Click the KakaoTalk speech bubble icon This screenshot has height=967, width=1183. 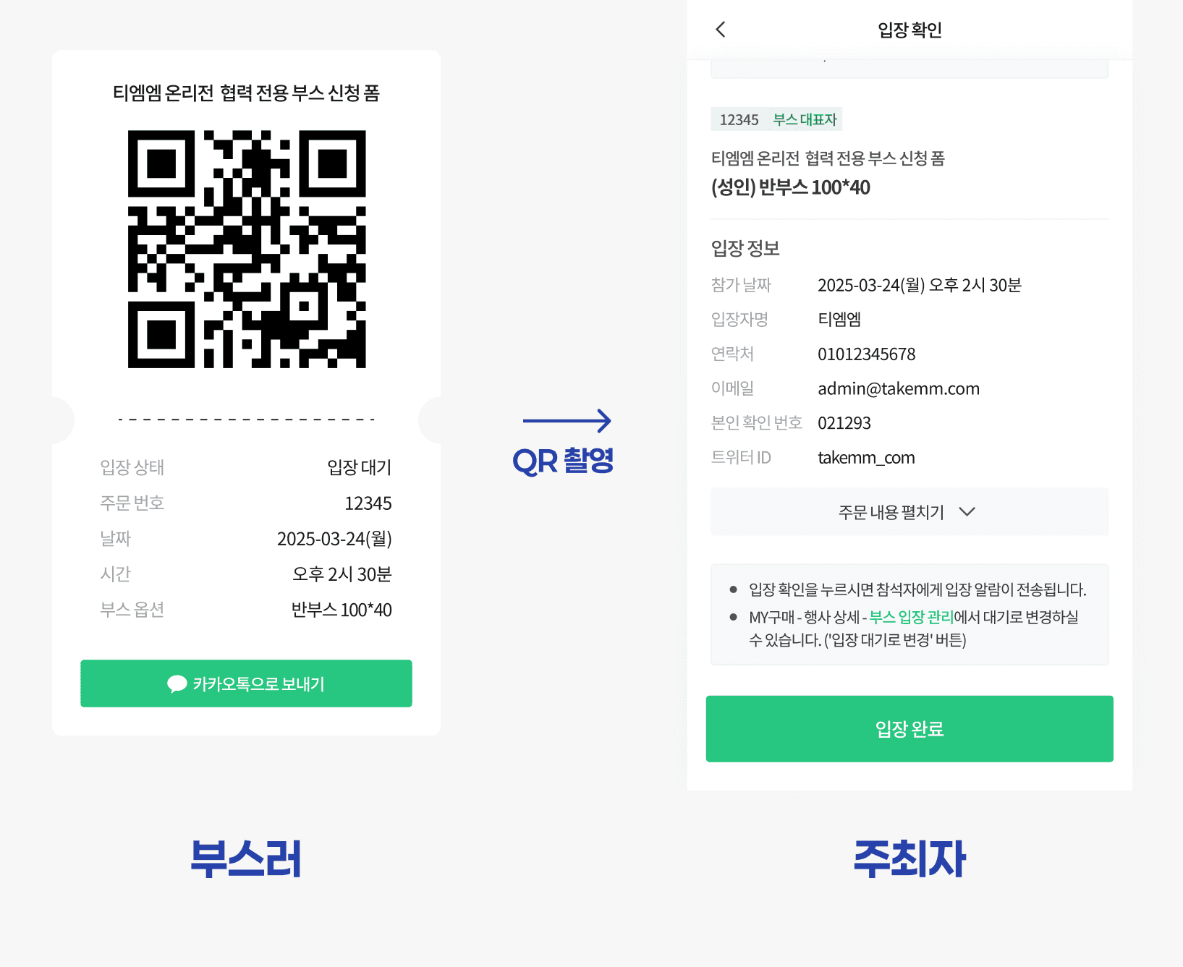coord(177,684)
